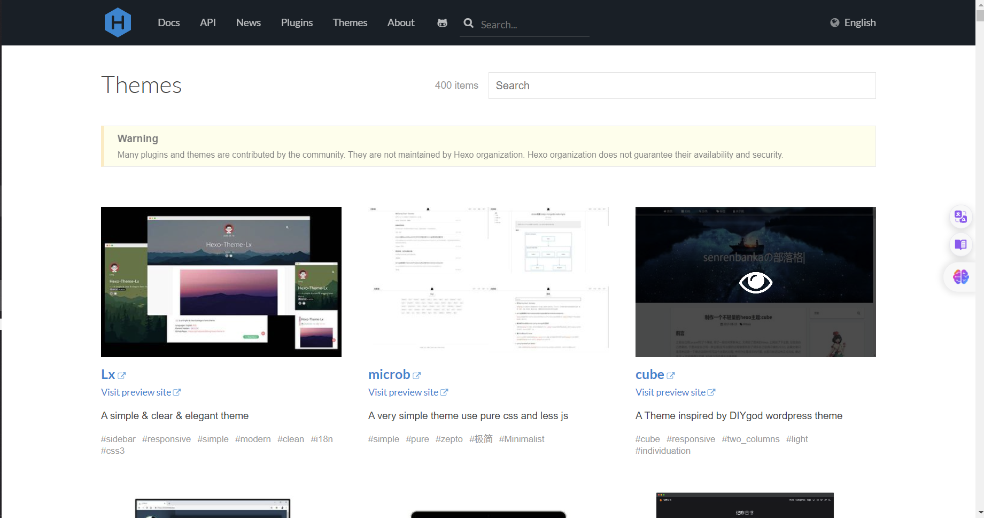Viewport: 984px width, 518px height.
Task: Filter by #modern tag
Action: point(253,439)
